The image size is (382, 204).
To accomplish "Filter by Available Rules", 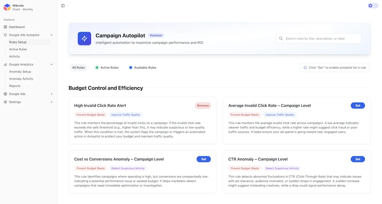I will (x=143, y=68).
